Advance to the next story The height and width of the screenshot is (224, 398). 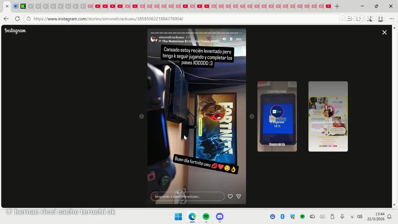coord(252,116)
